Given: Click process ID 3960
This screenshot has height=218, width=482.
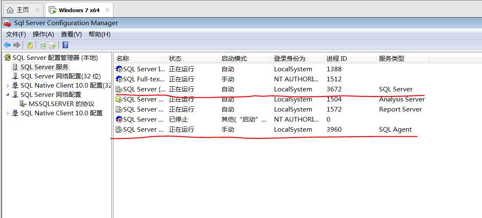Looking at the screenshot, I should (334, 130).
